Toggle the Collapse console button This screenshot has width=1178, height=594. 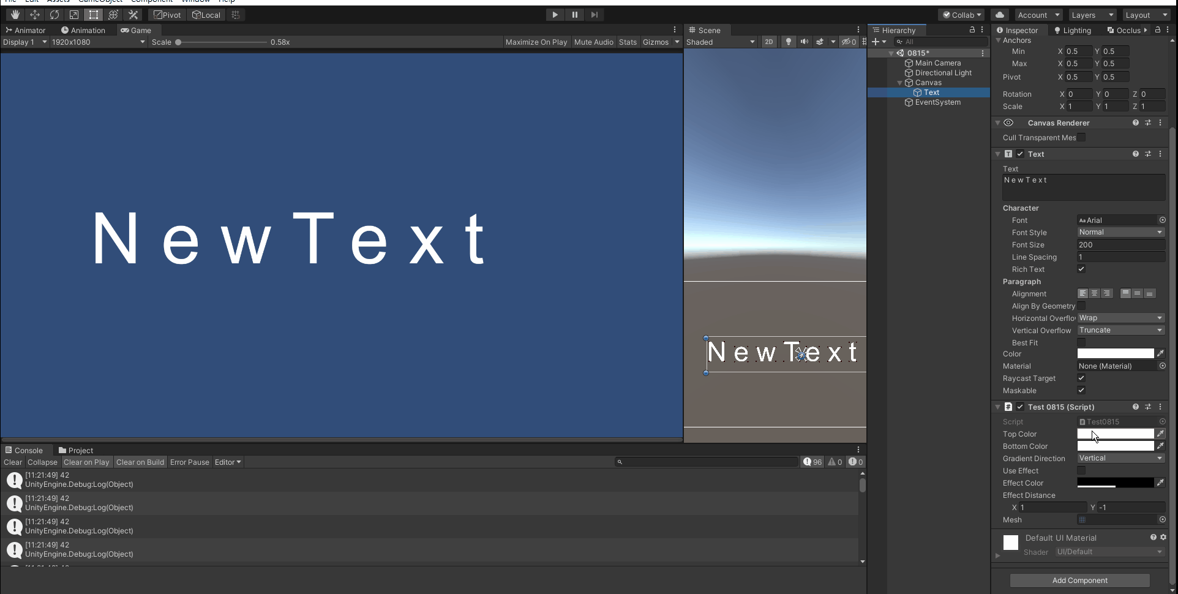[42, 462]
